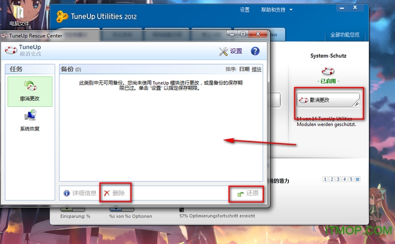Click the System-Schutz lifebuoy icon

pos(328,71)
